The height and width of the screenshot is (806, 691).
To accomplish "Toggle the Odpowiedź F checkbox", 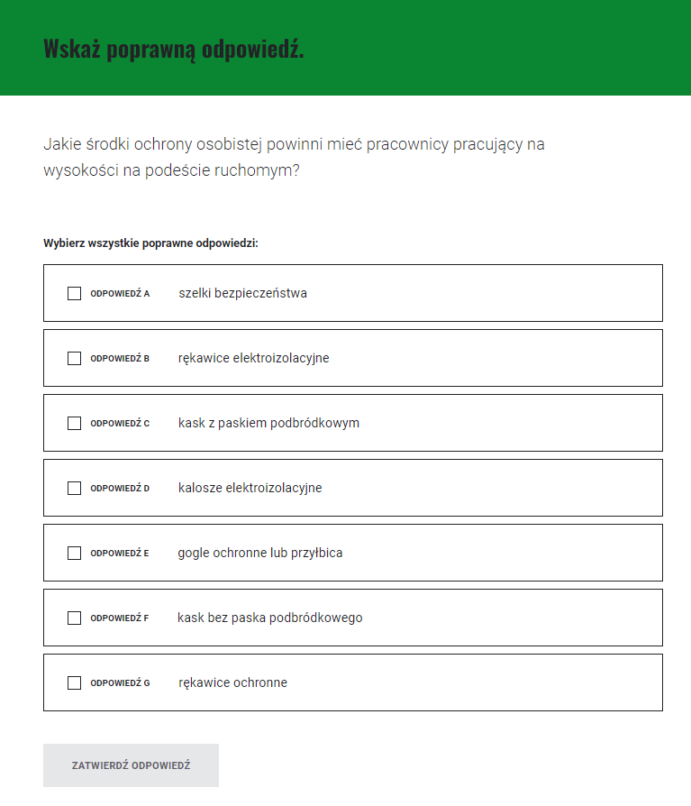I will click(x=74, y=618).
